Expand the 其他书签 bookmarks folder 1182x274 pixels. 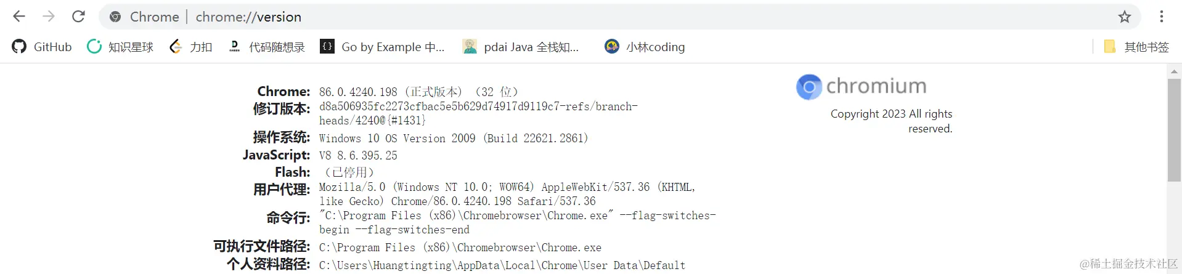[1136, 47]
